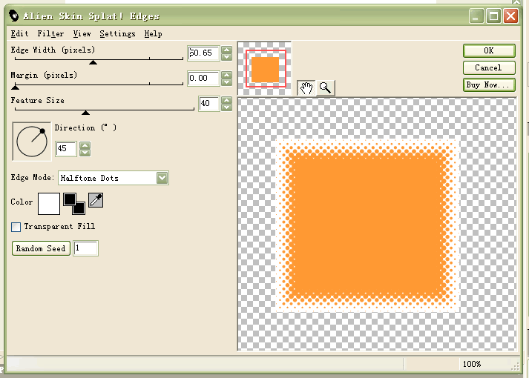Enable the Transparent Fill checkbox
The image size is (529, 378).
pos(16,227)
